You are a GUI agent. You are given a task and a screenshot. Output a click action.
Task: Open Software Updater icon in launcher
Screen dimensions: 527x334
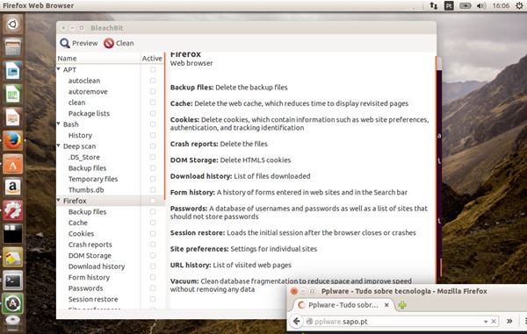13,303
